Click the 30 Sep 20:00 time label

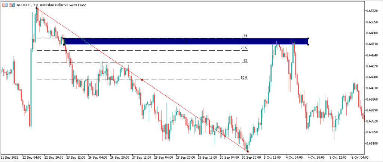click(x=251, y=158)
